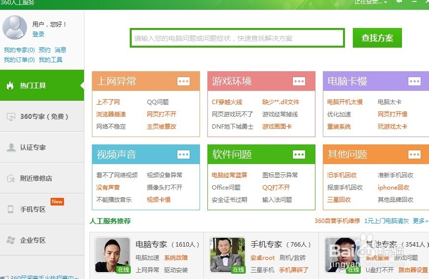
Task: Click 手机屏碎了 link
Action: coord(293,270)
